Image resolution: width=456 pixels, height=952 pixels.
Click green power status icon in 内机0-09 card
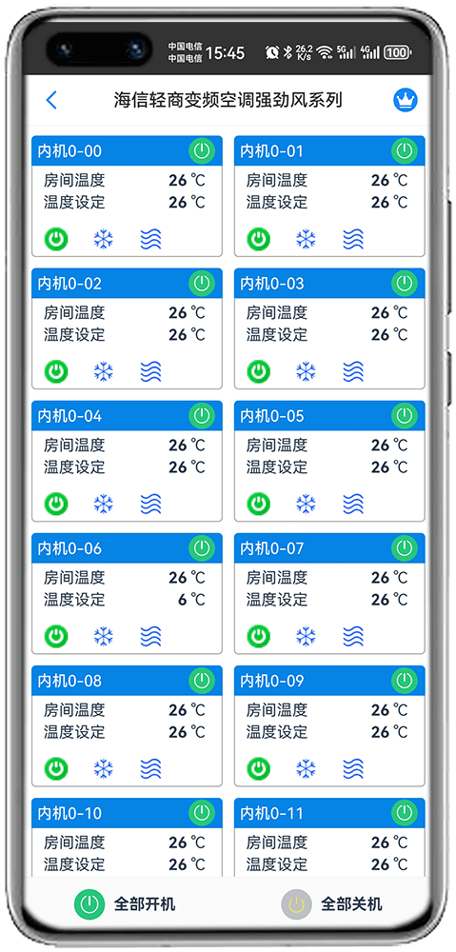[x=259, y=769]
